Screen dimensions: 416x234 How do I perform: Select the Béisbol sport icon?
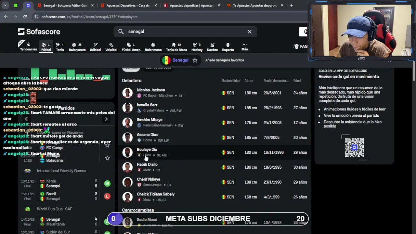95,47
